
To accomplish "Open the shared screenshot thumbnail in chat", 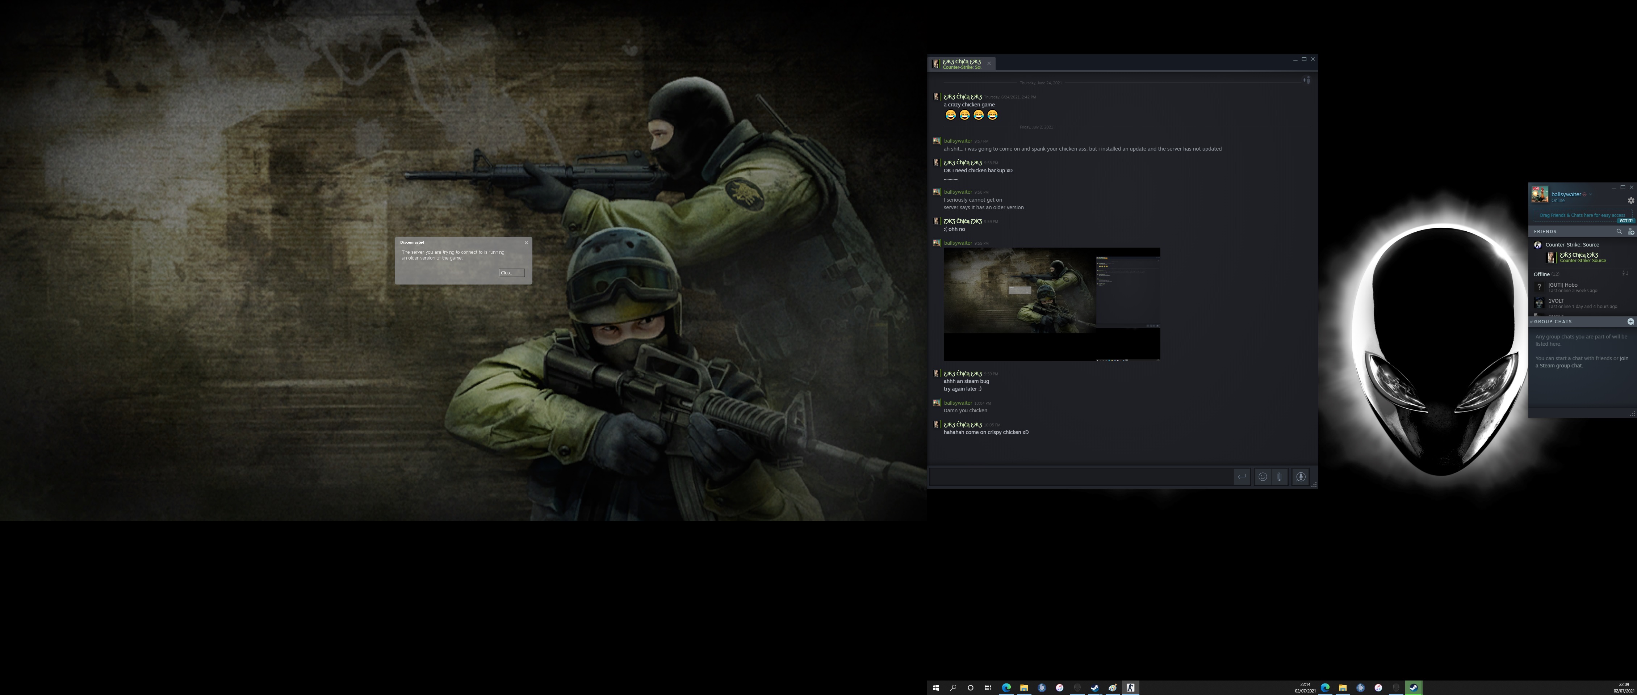I will point(1051,304).
